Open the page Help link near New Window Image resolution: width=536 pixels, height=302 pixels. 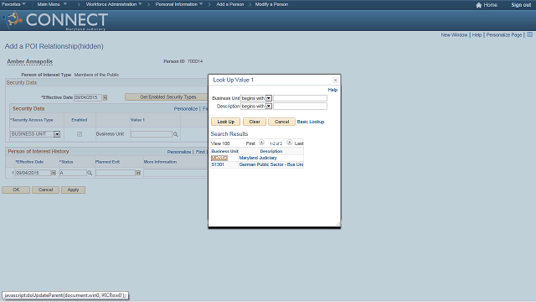pyautogui.click(x=477, y=35)
